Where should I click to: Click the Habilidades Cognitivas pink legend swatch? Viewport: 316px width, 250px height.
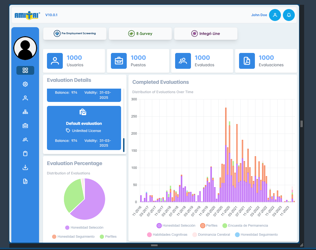(x=149, y=235)
